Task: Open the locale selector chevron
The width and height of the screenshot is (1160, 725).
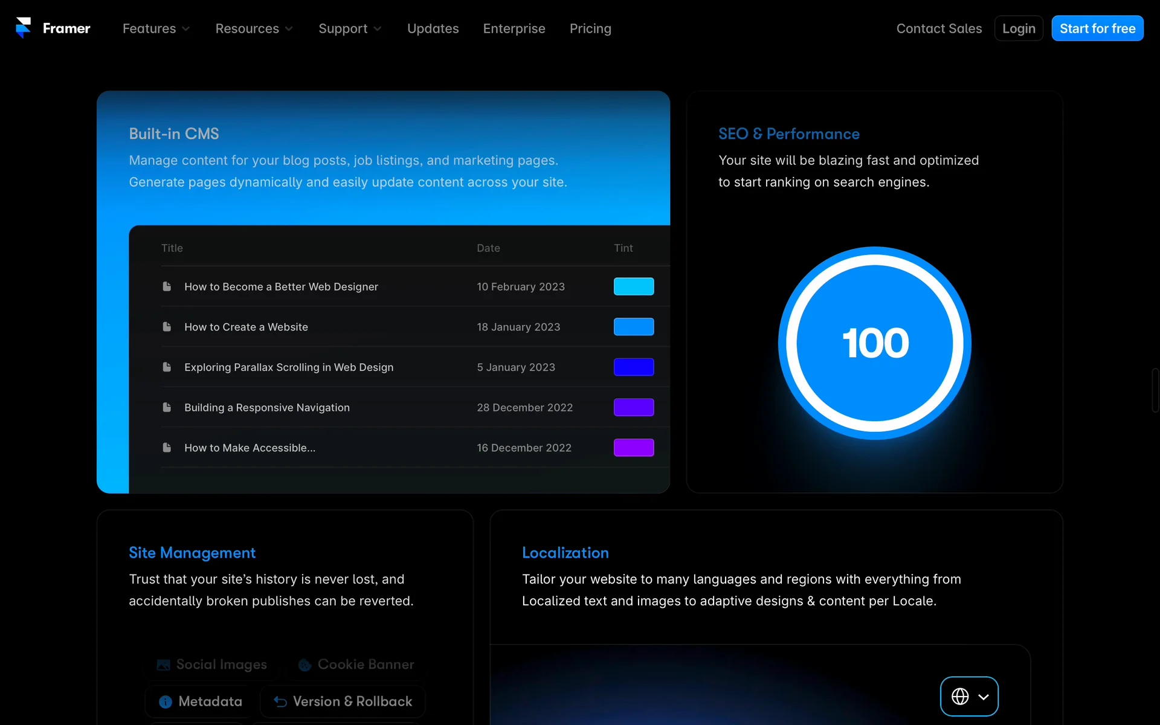Action: click(x=984, y=697)
